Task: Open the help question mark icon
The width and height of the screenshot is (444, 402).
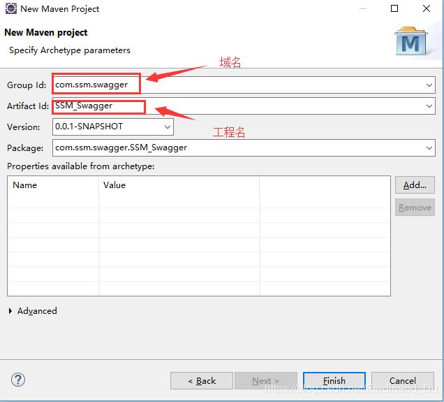Action: (x=18, y=380)
